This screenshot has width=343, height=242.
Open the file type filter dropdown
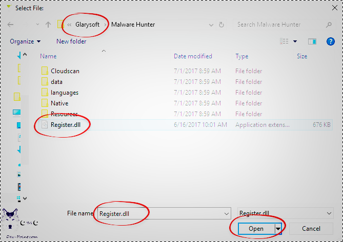(x=286, y=213)
